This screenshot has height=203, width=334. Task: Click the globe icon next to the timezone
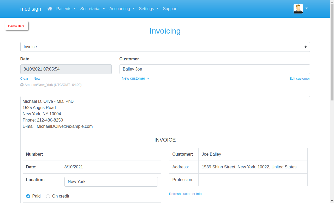[22, 85]
